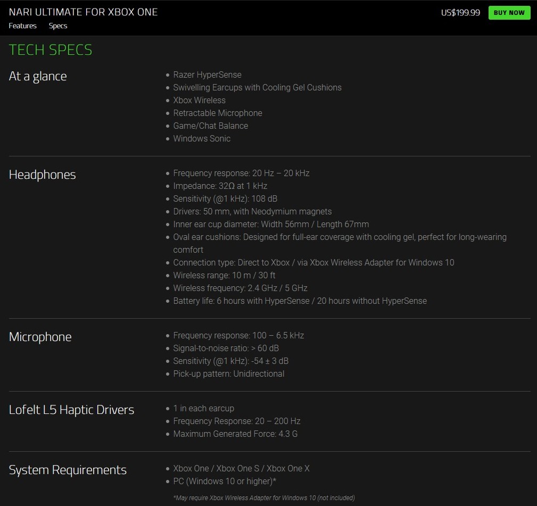The width and height of the screenshot is (537, 506).
Task: Select the Xbox Wireless bullet
Action: [200, 101]
